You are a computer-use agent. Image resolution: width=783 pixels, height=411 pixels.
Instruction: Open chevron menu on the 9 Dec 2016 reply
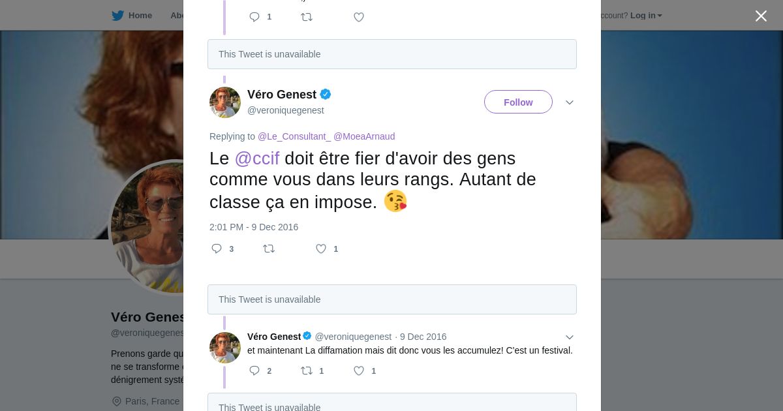point(570,337)
